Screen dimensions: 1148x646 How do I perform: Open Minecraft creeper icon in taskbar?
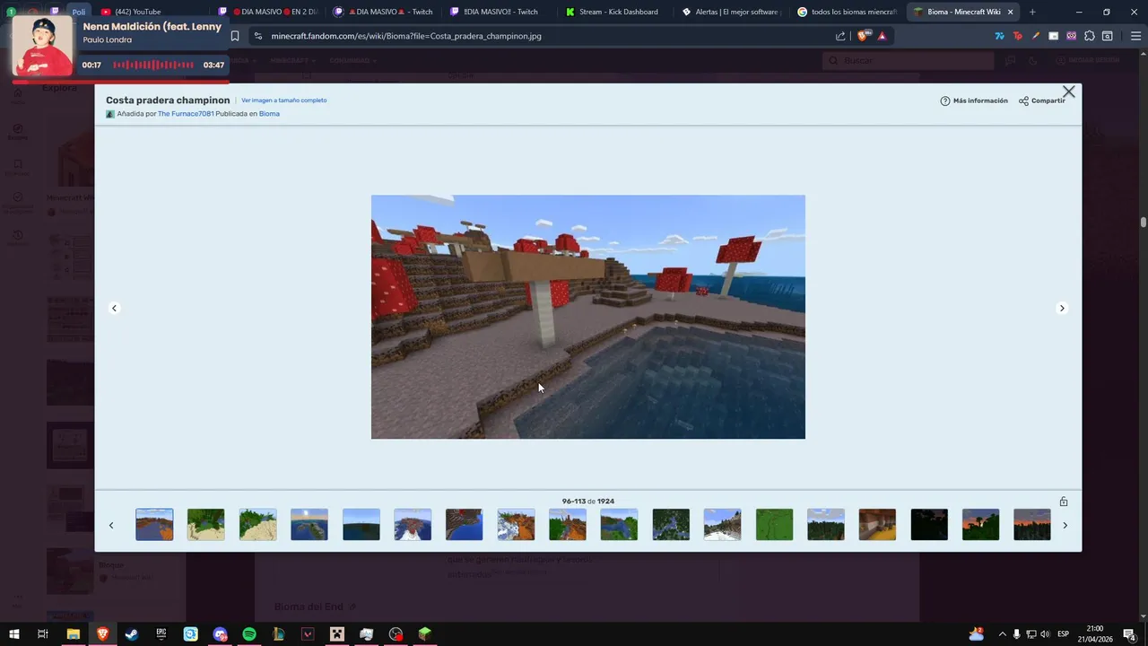(x=337, y=634)
